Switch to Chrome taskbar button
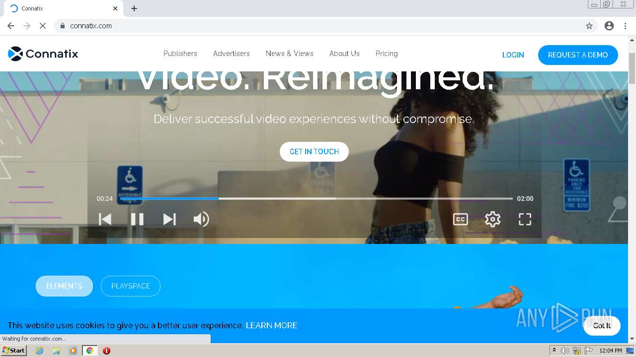The image size is (636, 357). point(90,351)
